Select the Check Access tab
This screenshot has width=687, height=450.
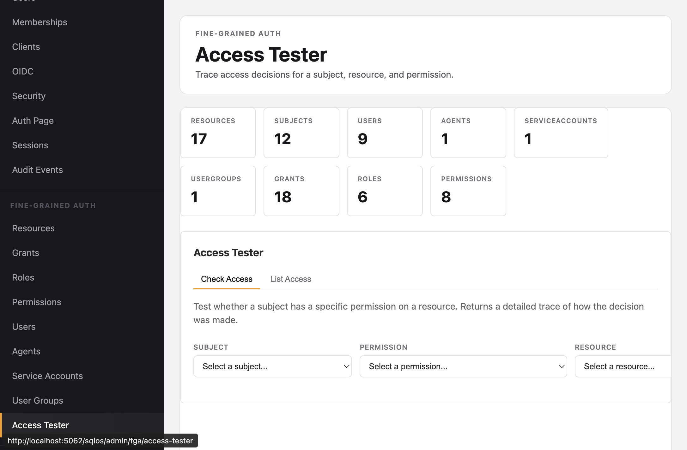click(226, 279)
